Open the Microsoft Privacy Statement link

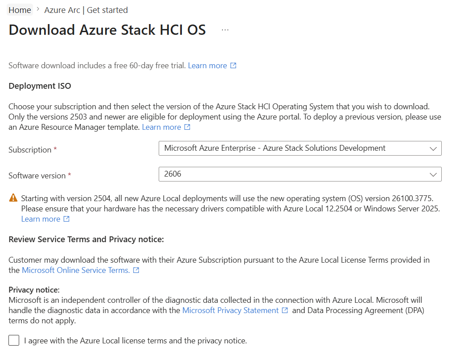(230, 310)
